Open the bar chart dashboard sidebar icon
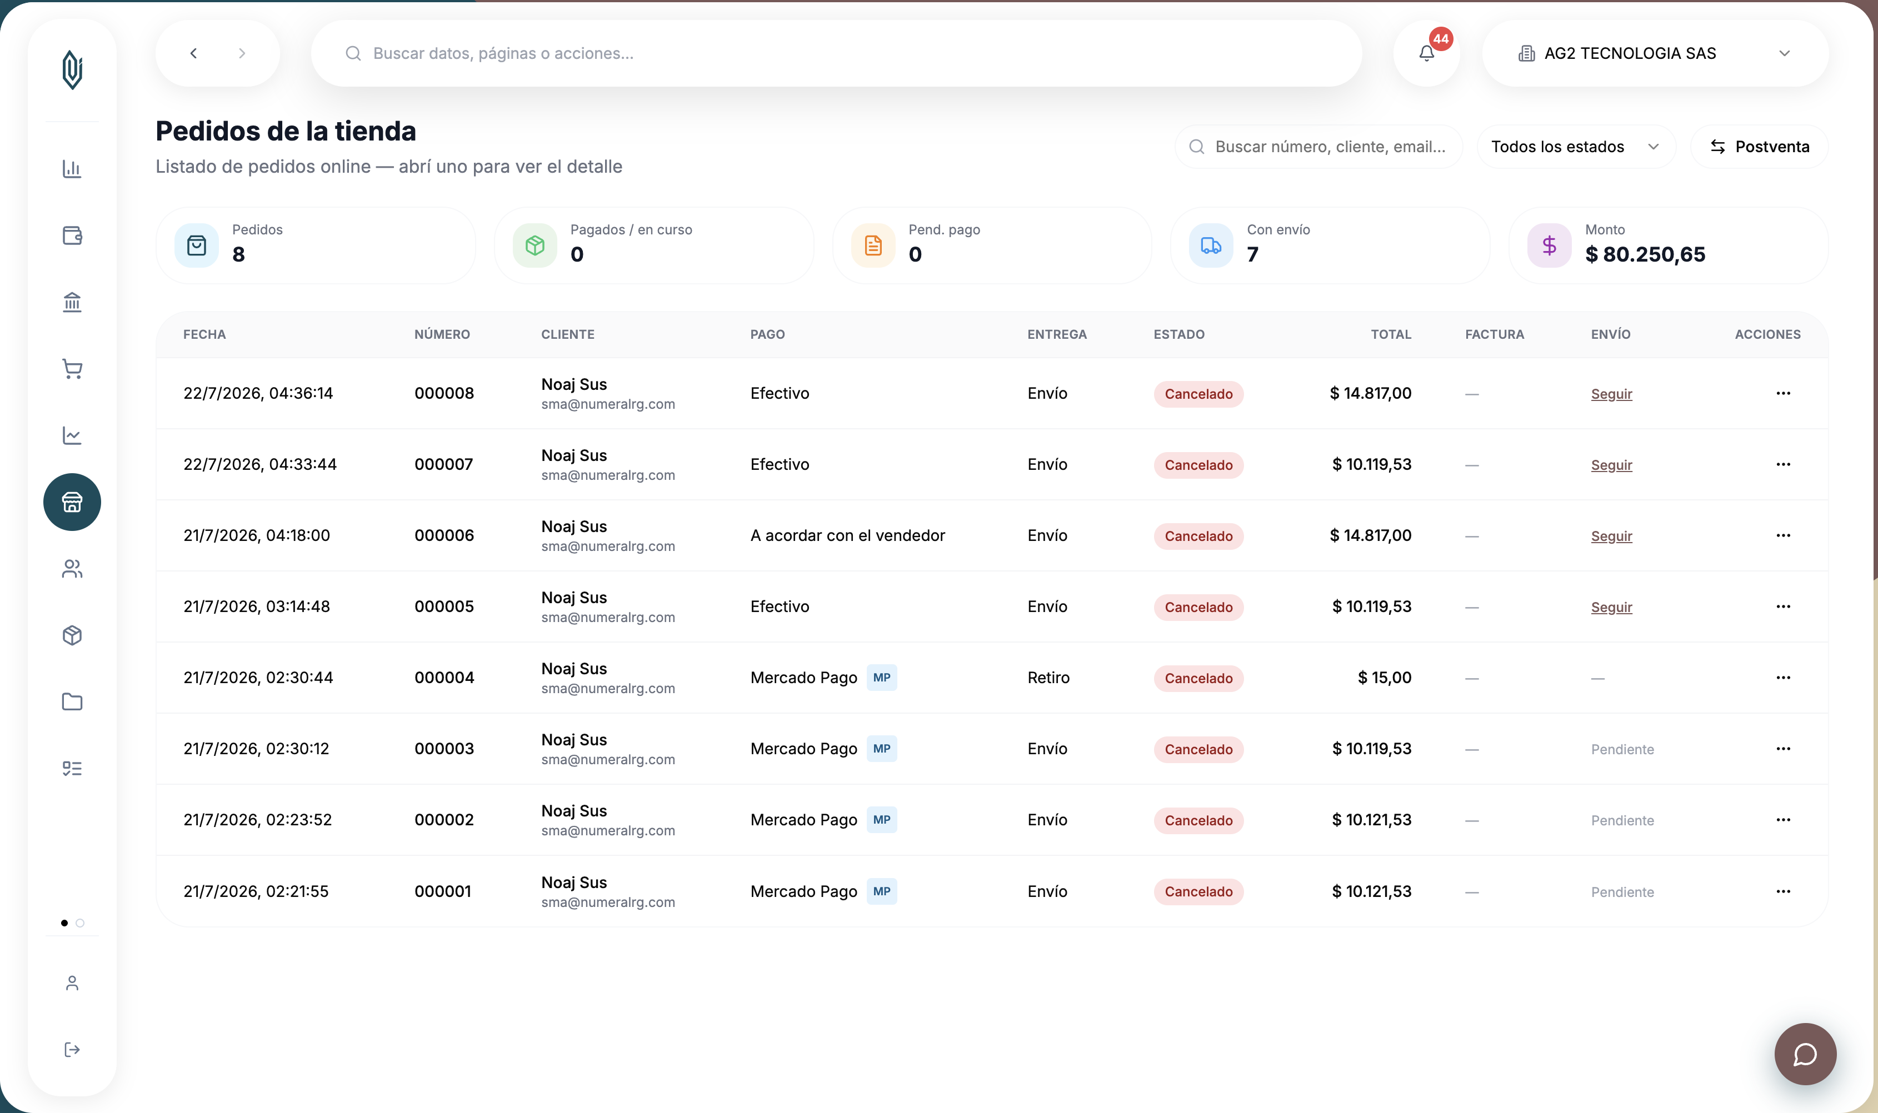Screen dimensions: 1878x1113 (x=72, y=169)
